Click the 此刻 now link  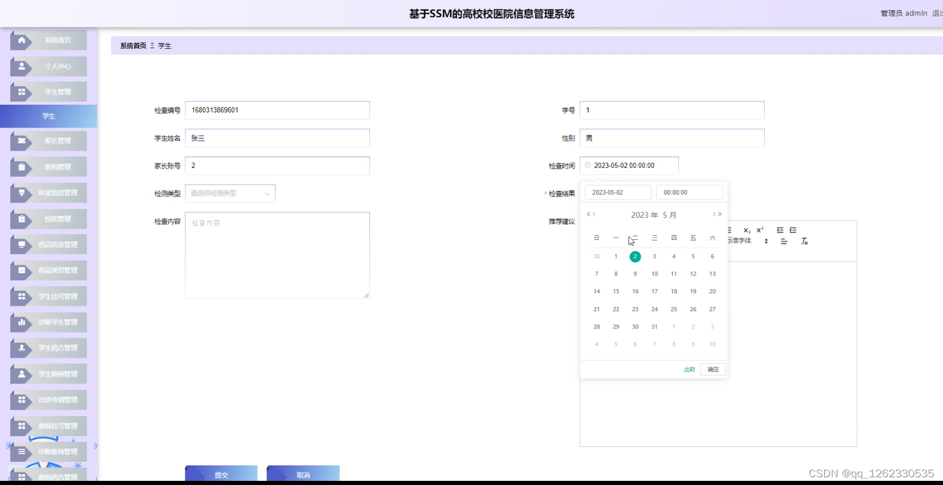click(689, 369)
